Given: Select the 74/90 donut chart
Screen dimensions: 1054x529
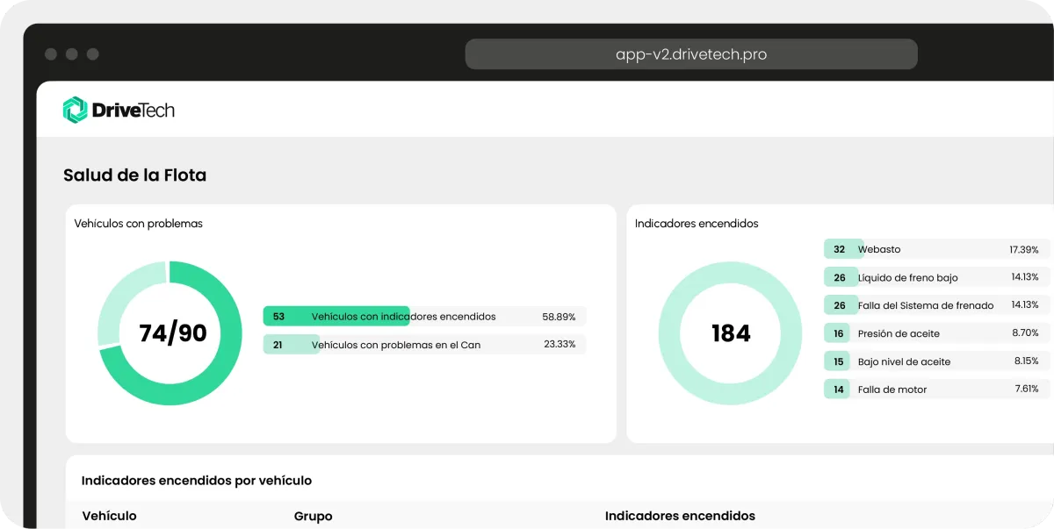Looking at the screenshot, I should pyautogui.click(x=170, y=333).
